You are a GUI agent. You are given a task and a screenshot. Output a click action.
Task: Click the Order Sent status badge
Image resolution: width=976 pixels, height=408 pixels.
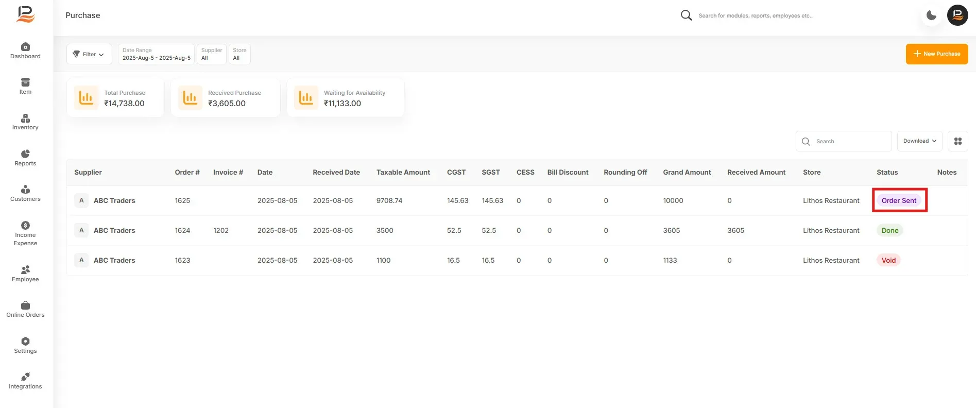[899, 201]
